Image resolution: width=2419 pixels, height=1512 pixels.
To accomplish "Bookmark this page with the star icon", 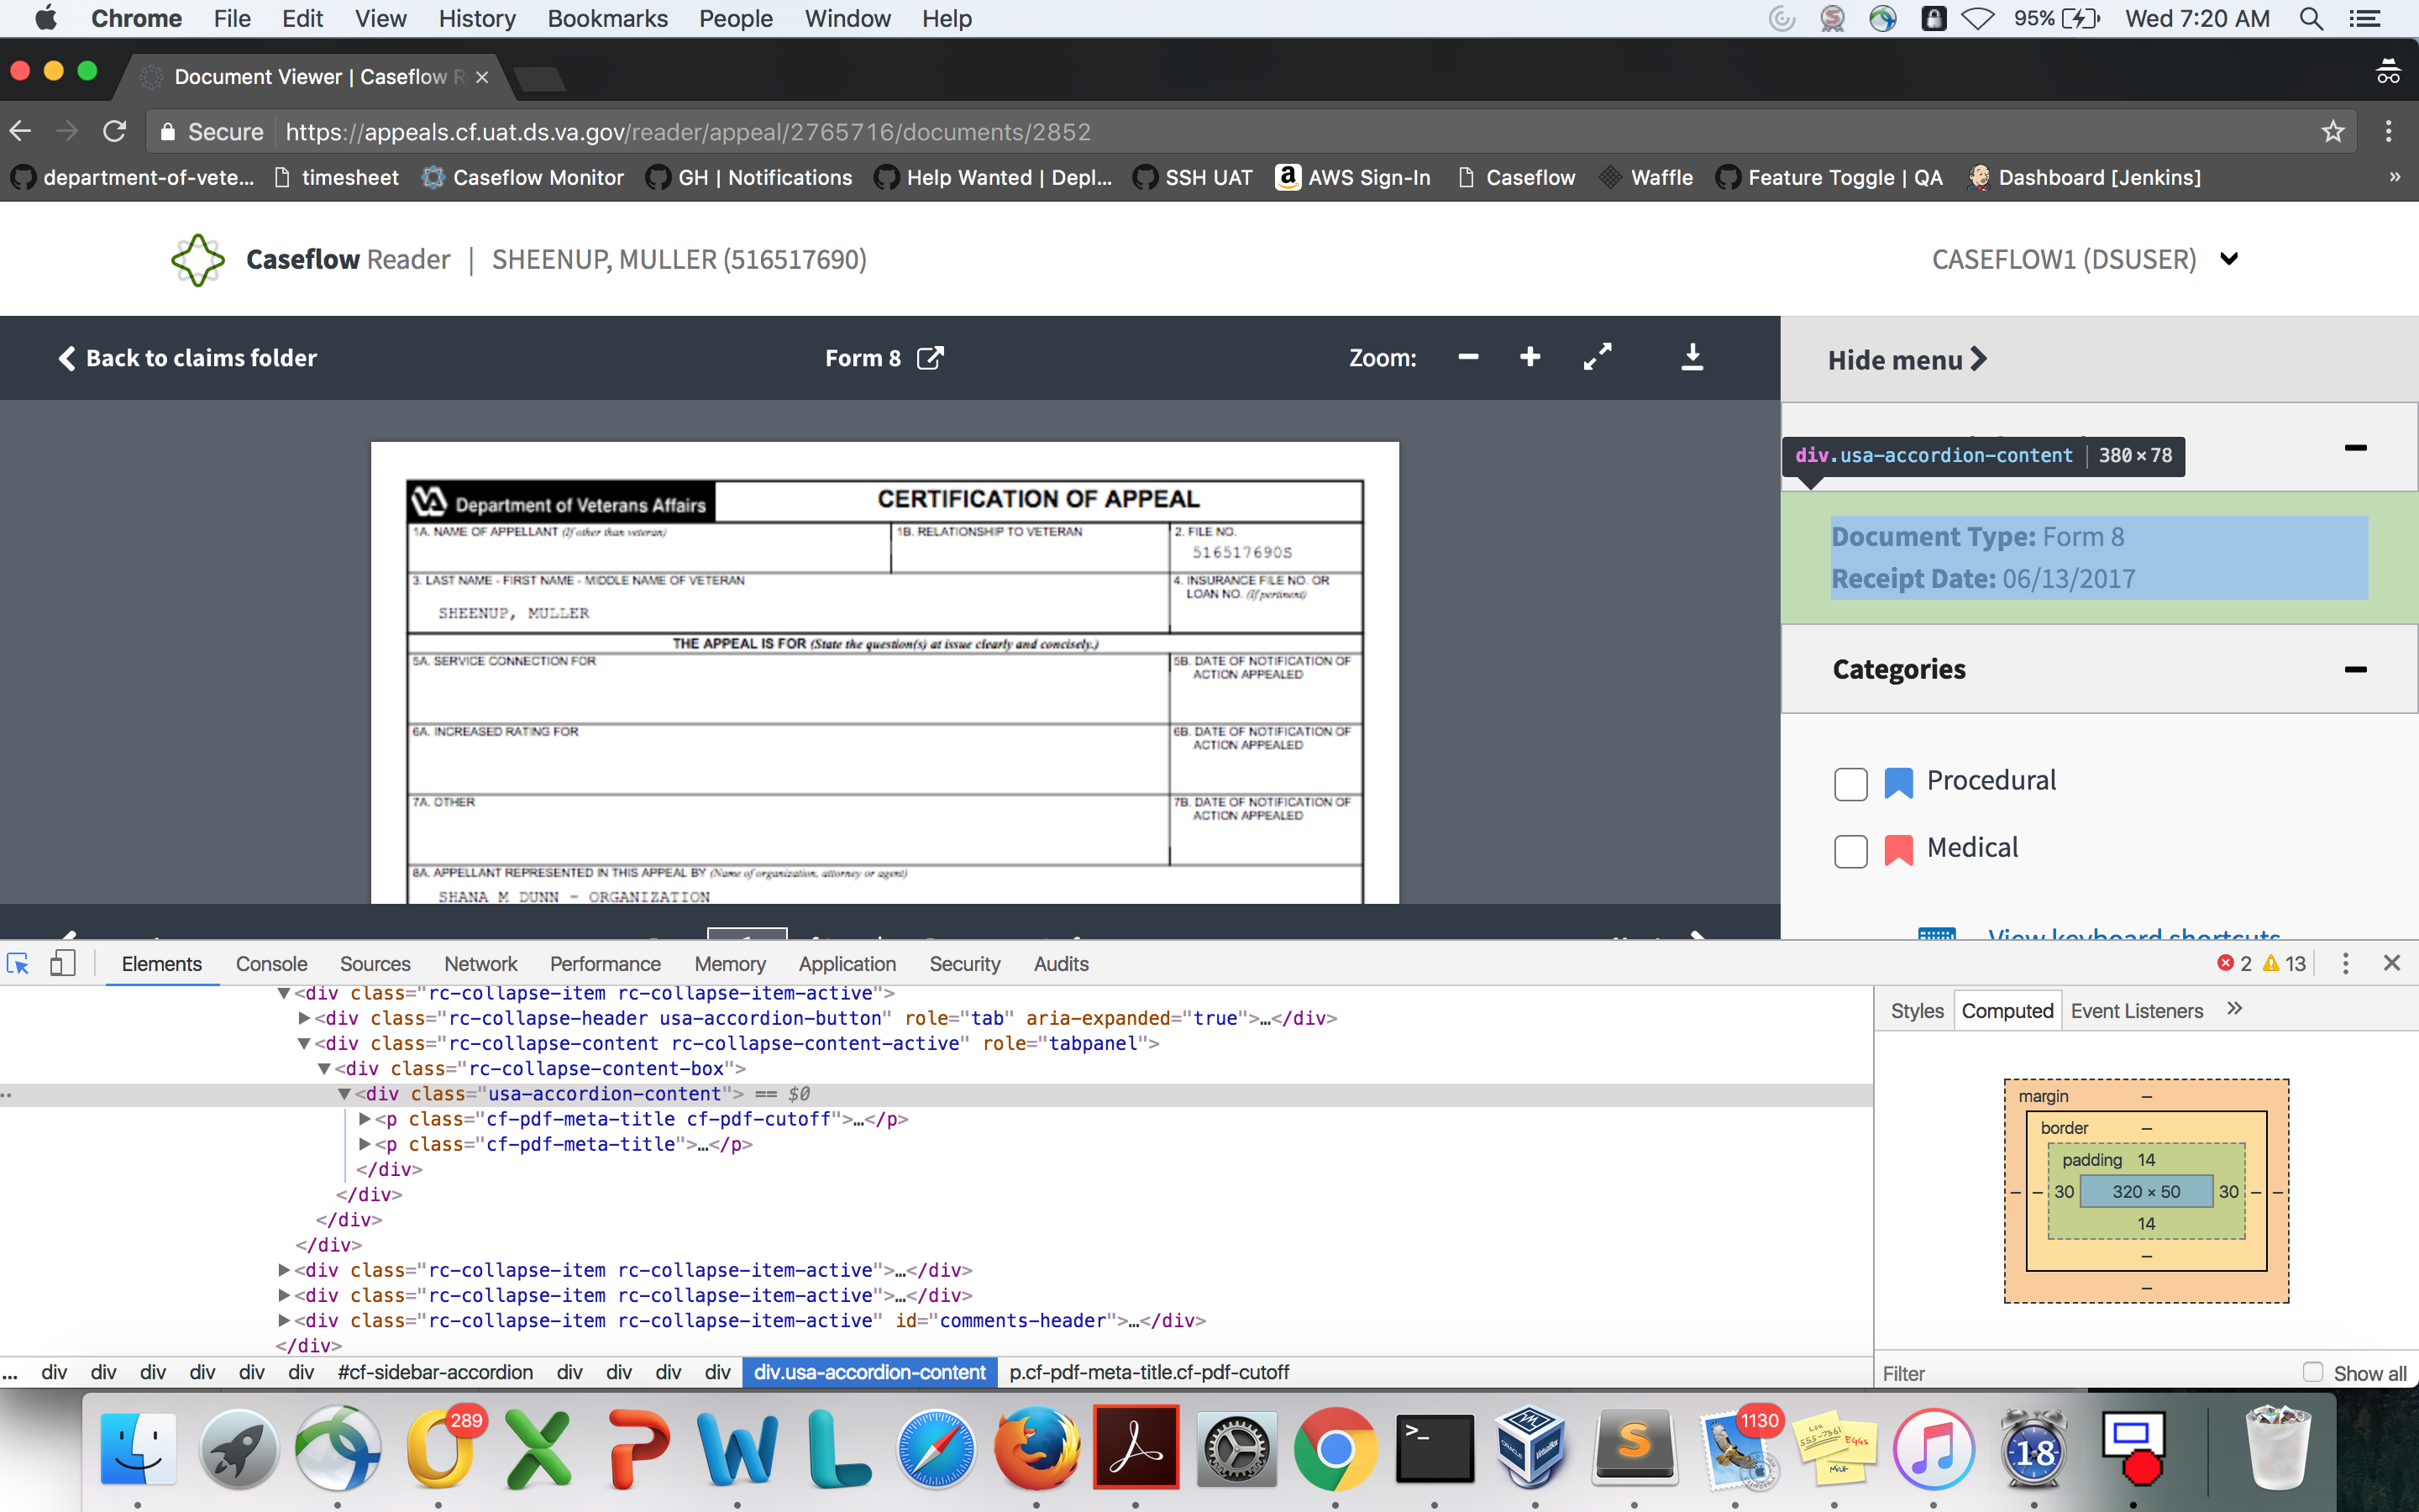I will coord(2333,132).
